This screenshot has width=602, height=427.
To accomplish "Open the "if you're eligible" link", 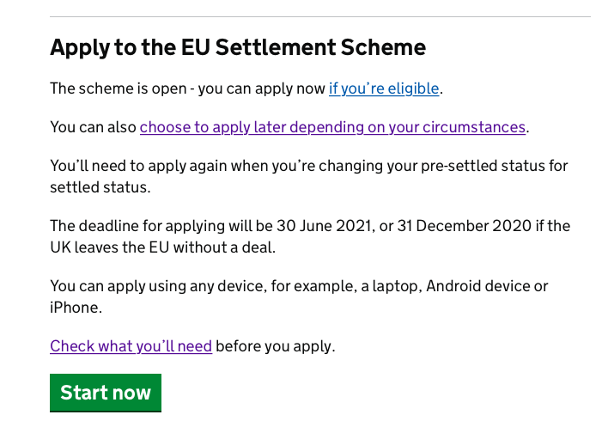I will pos(384,88).
